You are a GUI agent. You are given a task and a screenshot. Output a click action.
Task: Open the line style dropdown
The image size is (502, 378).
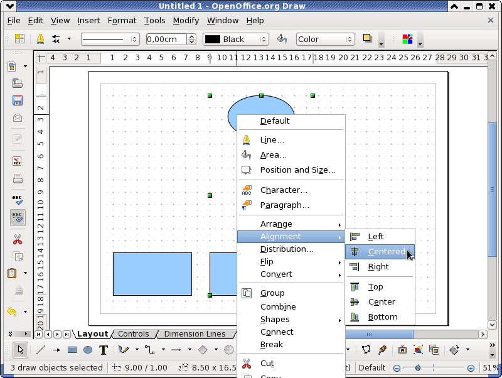pyautogui.click(x=110, y=40)
